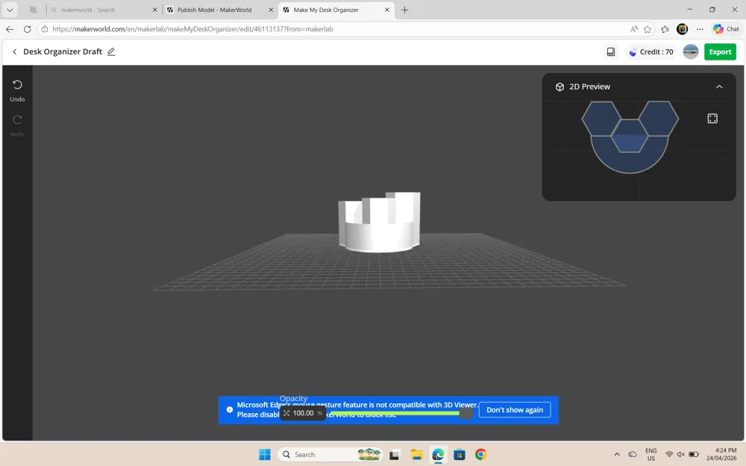Go back using the arrow beside Desk Organizer Draft
The image size is (746, 466).
tap(14, 51)
